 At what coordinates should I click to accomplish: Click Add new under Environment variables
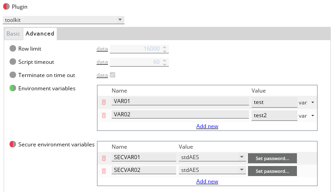pyautogui.click(x=207, y=126)
